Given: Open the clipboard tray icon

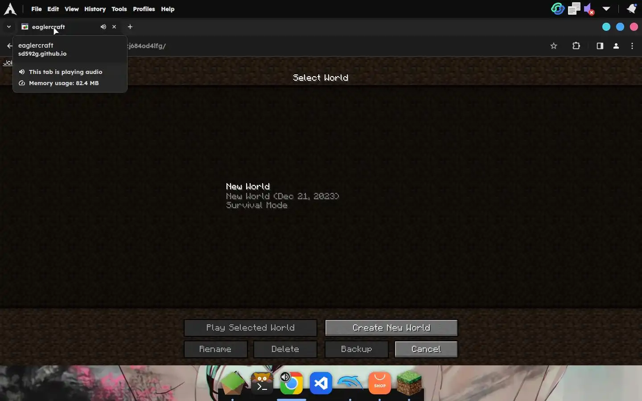Looking at the screenshot, I should click(x=574, y=8).
